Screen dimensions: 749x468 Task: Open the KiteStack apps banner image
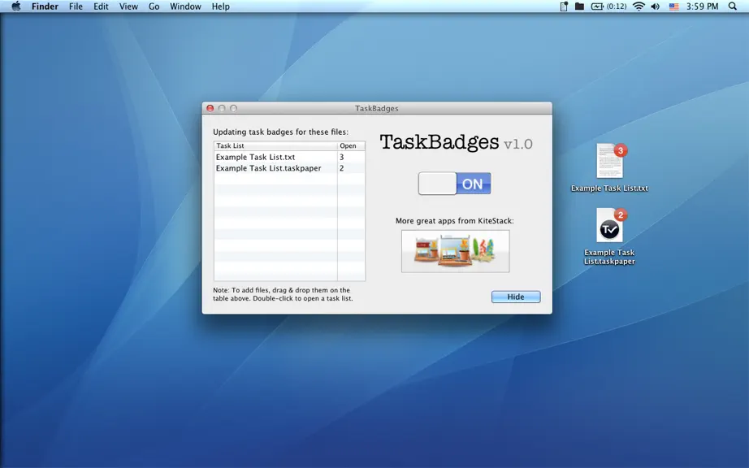tap(455, 251)
